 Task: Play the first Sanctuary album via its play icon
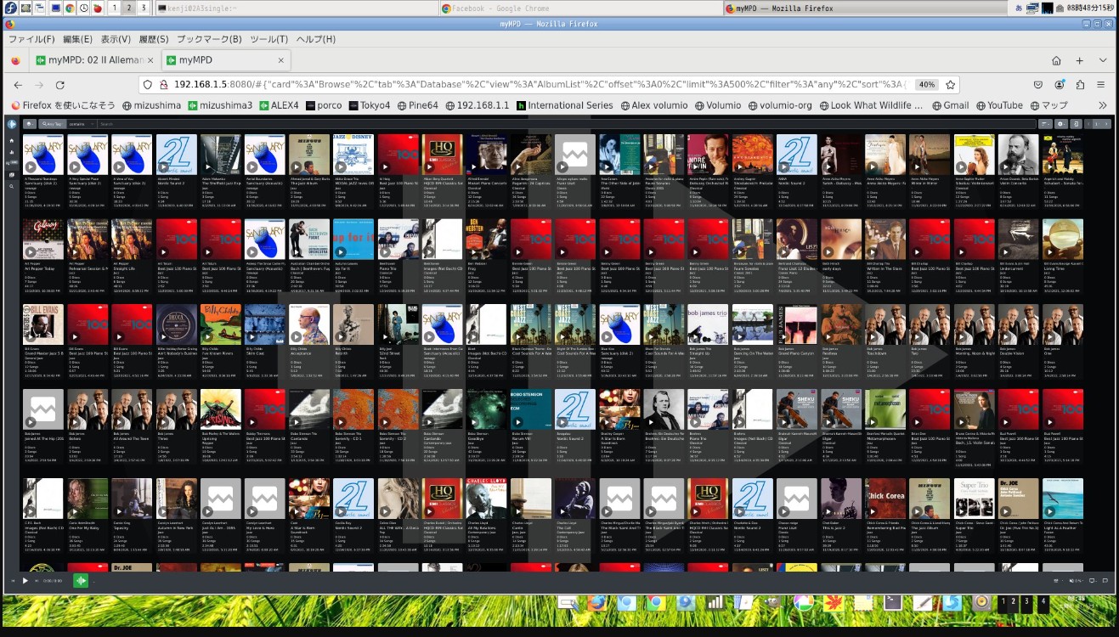coord(30,167)
